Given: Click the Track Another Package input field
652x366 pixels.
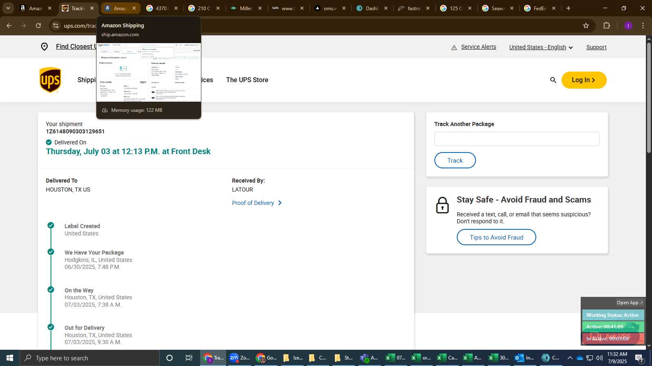Looking at the screenshot, I should coord(517,139).
